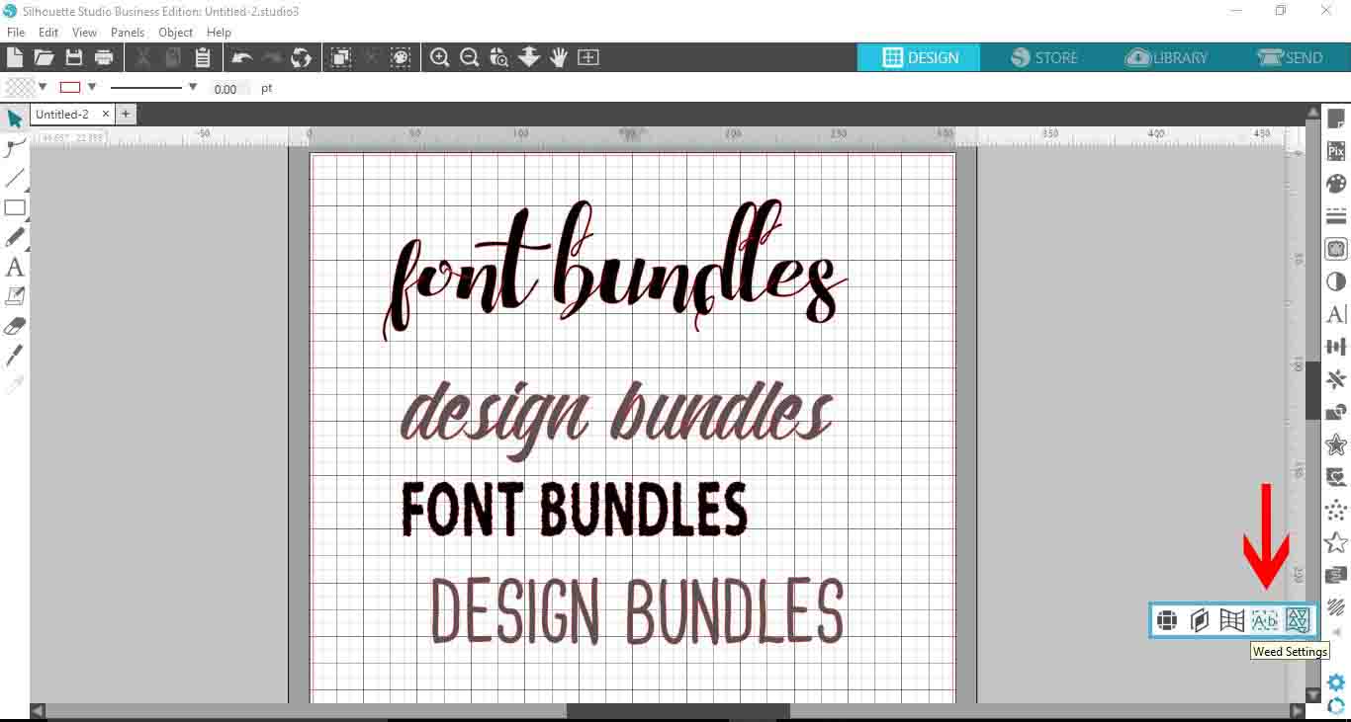Open the SEND tab
The height and width of the screenshot is (722, 1351).
tap(1290, 57)
